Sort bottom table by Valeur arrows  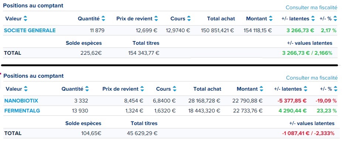26,89
